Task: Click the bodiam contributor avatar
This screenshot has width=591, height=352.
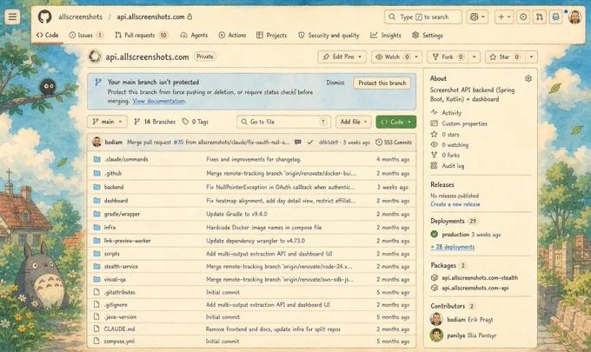Action: [436, 319]
